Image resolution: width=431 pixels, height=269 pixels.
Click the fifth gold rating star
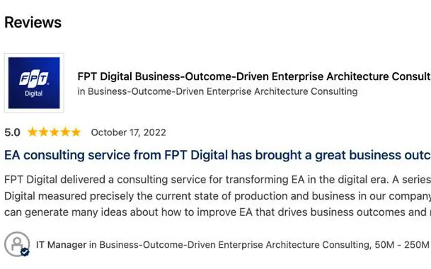click(x=76, y=132)
